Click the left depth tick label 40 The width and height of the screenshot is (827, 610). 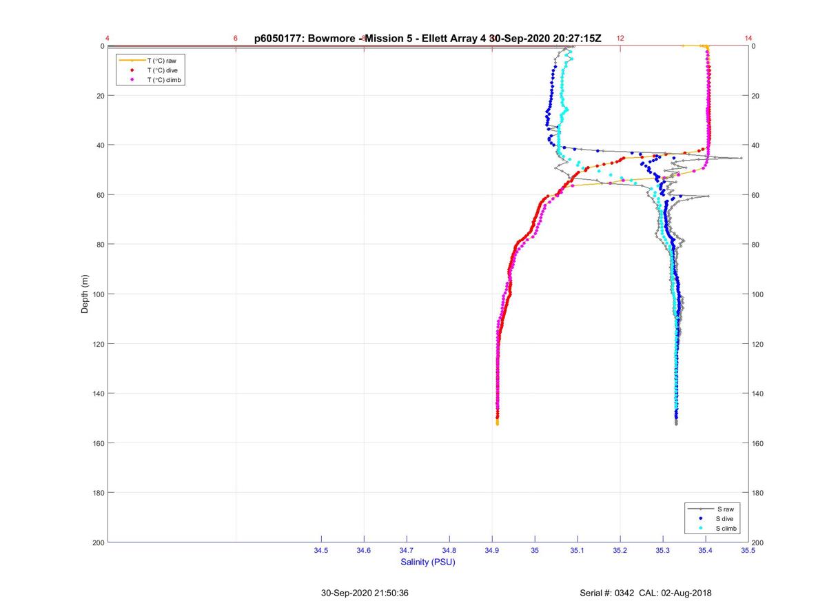(100, 145)
